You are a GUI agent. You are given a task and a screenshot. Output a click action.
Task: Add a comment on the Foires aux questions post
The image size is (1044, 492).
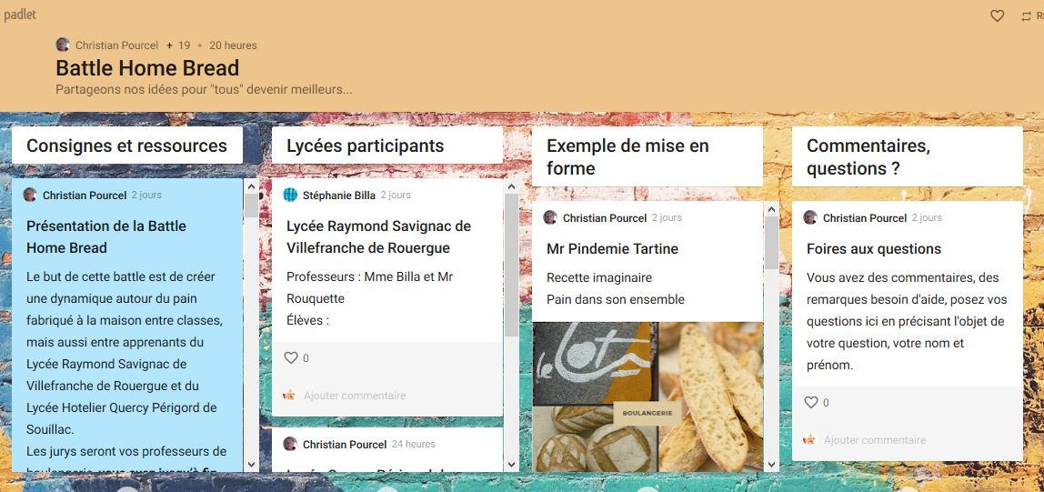point(875,440)
